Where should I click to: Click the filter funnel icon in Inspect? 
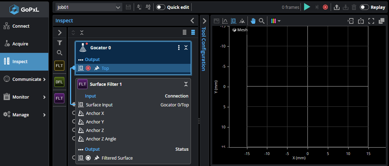click(x=60, y=43)
